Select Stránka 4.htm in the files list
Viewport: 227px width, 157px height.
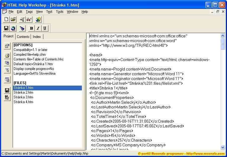[23, 102]
